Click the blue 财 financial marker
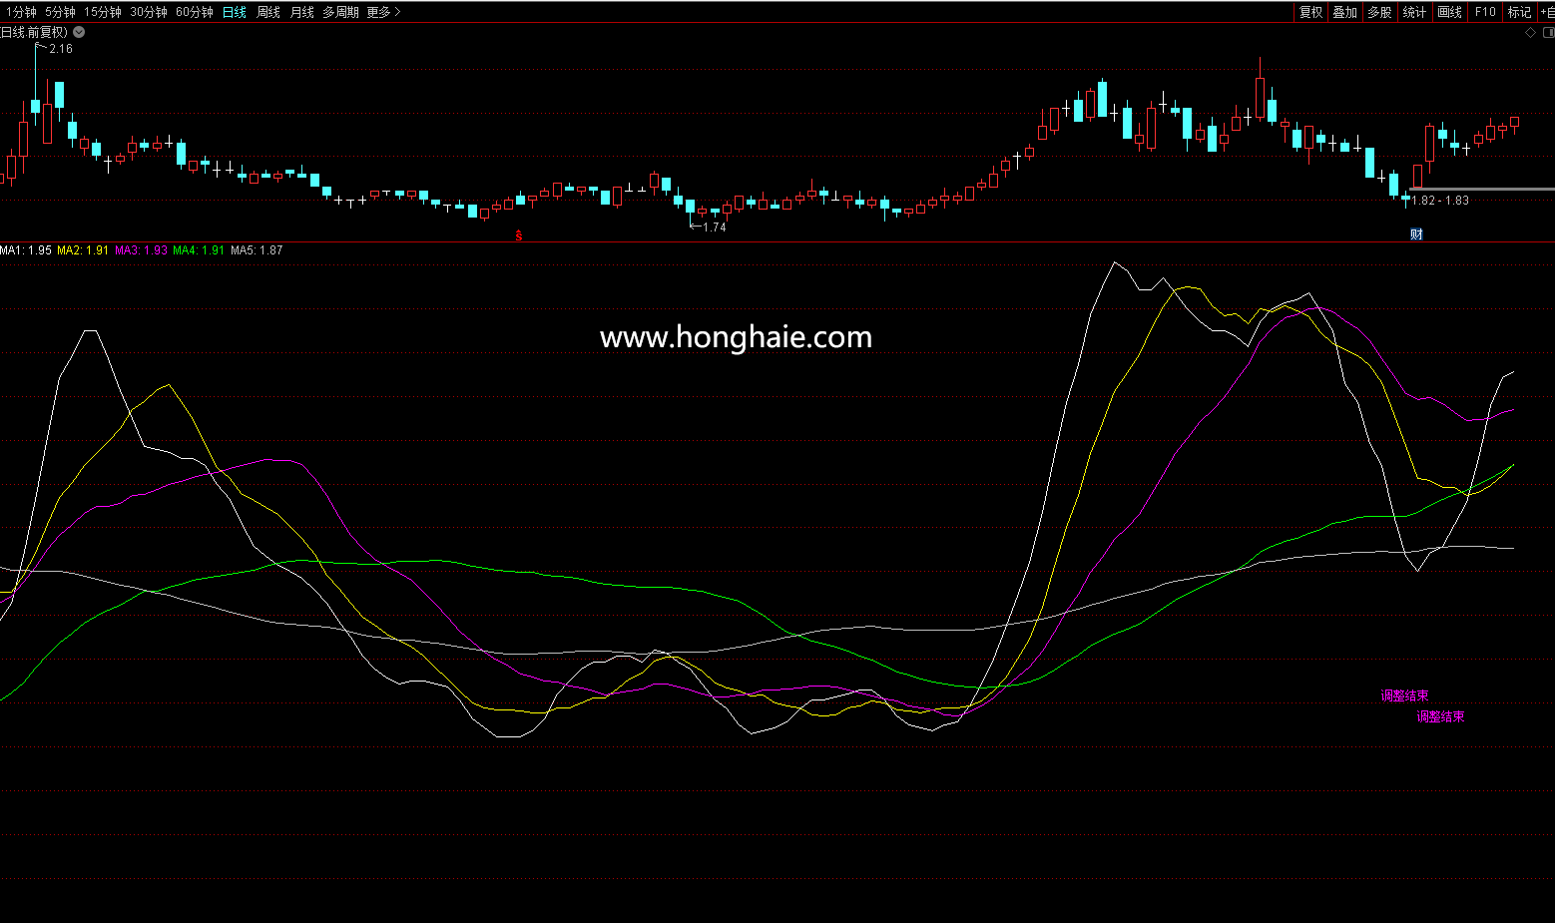The image size is (1555, 923). [x=1416, y=234]
